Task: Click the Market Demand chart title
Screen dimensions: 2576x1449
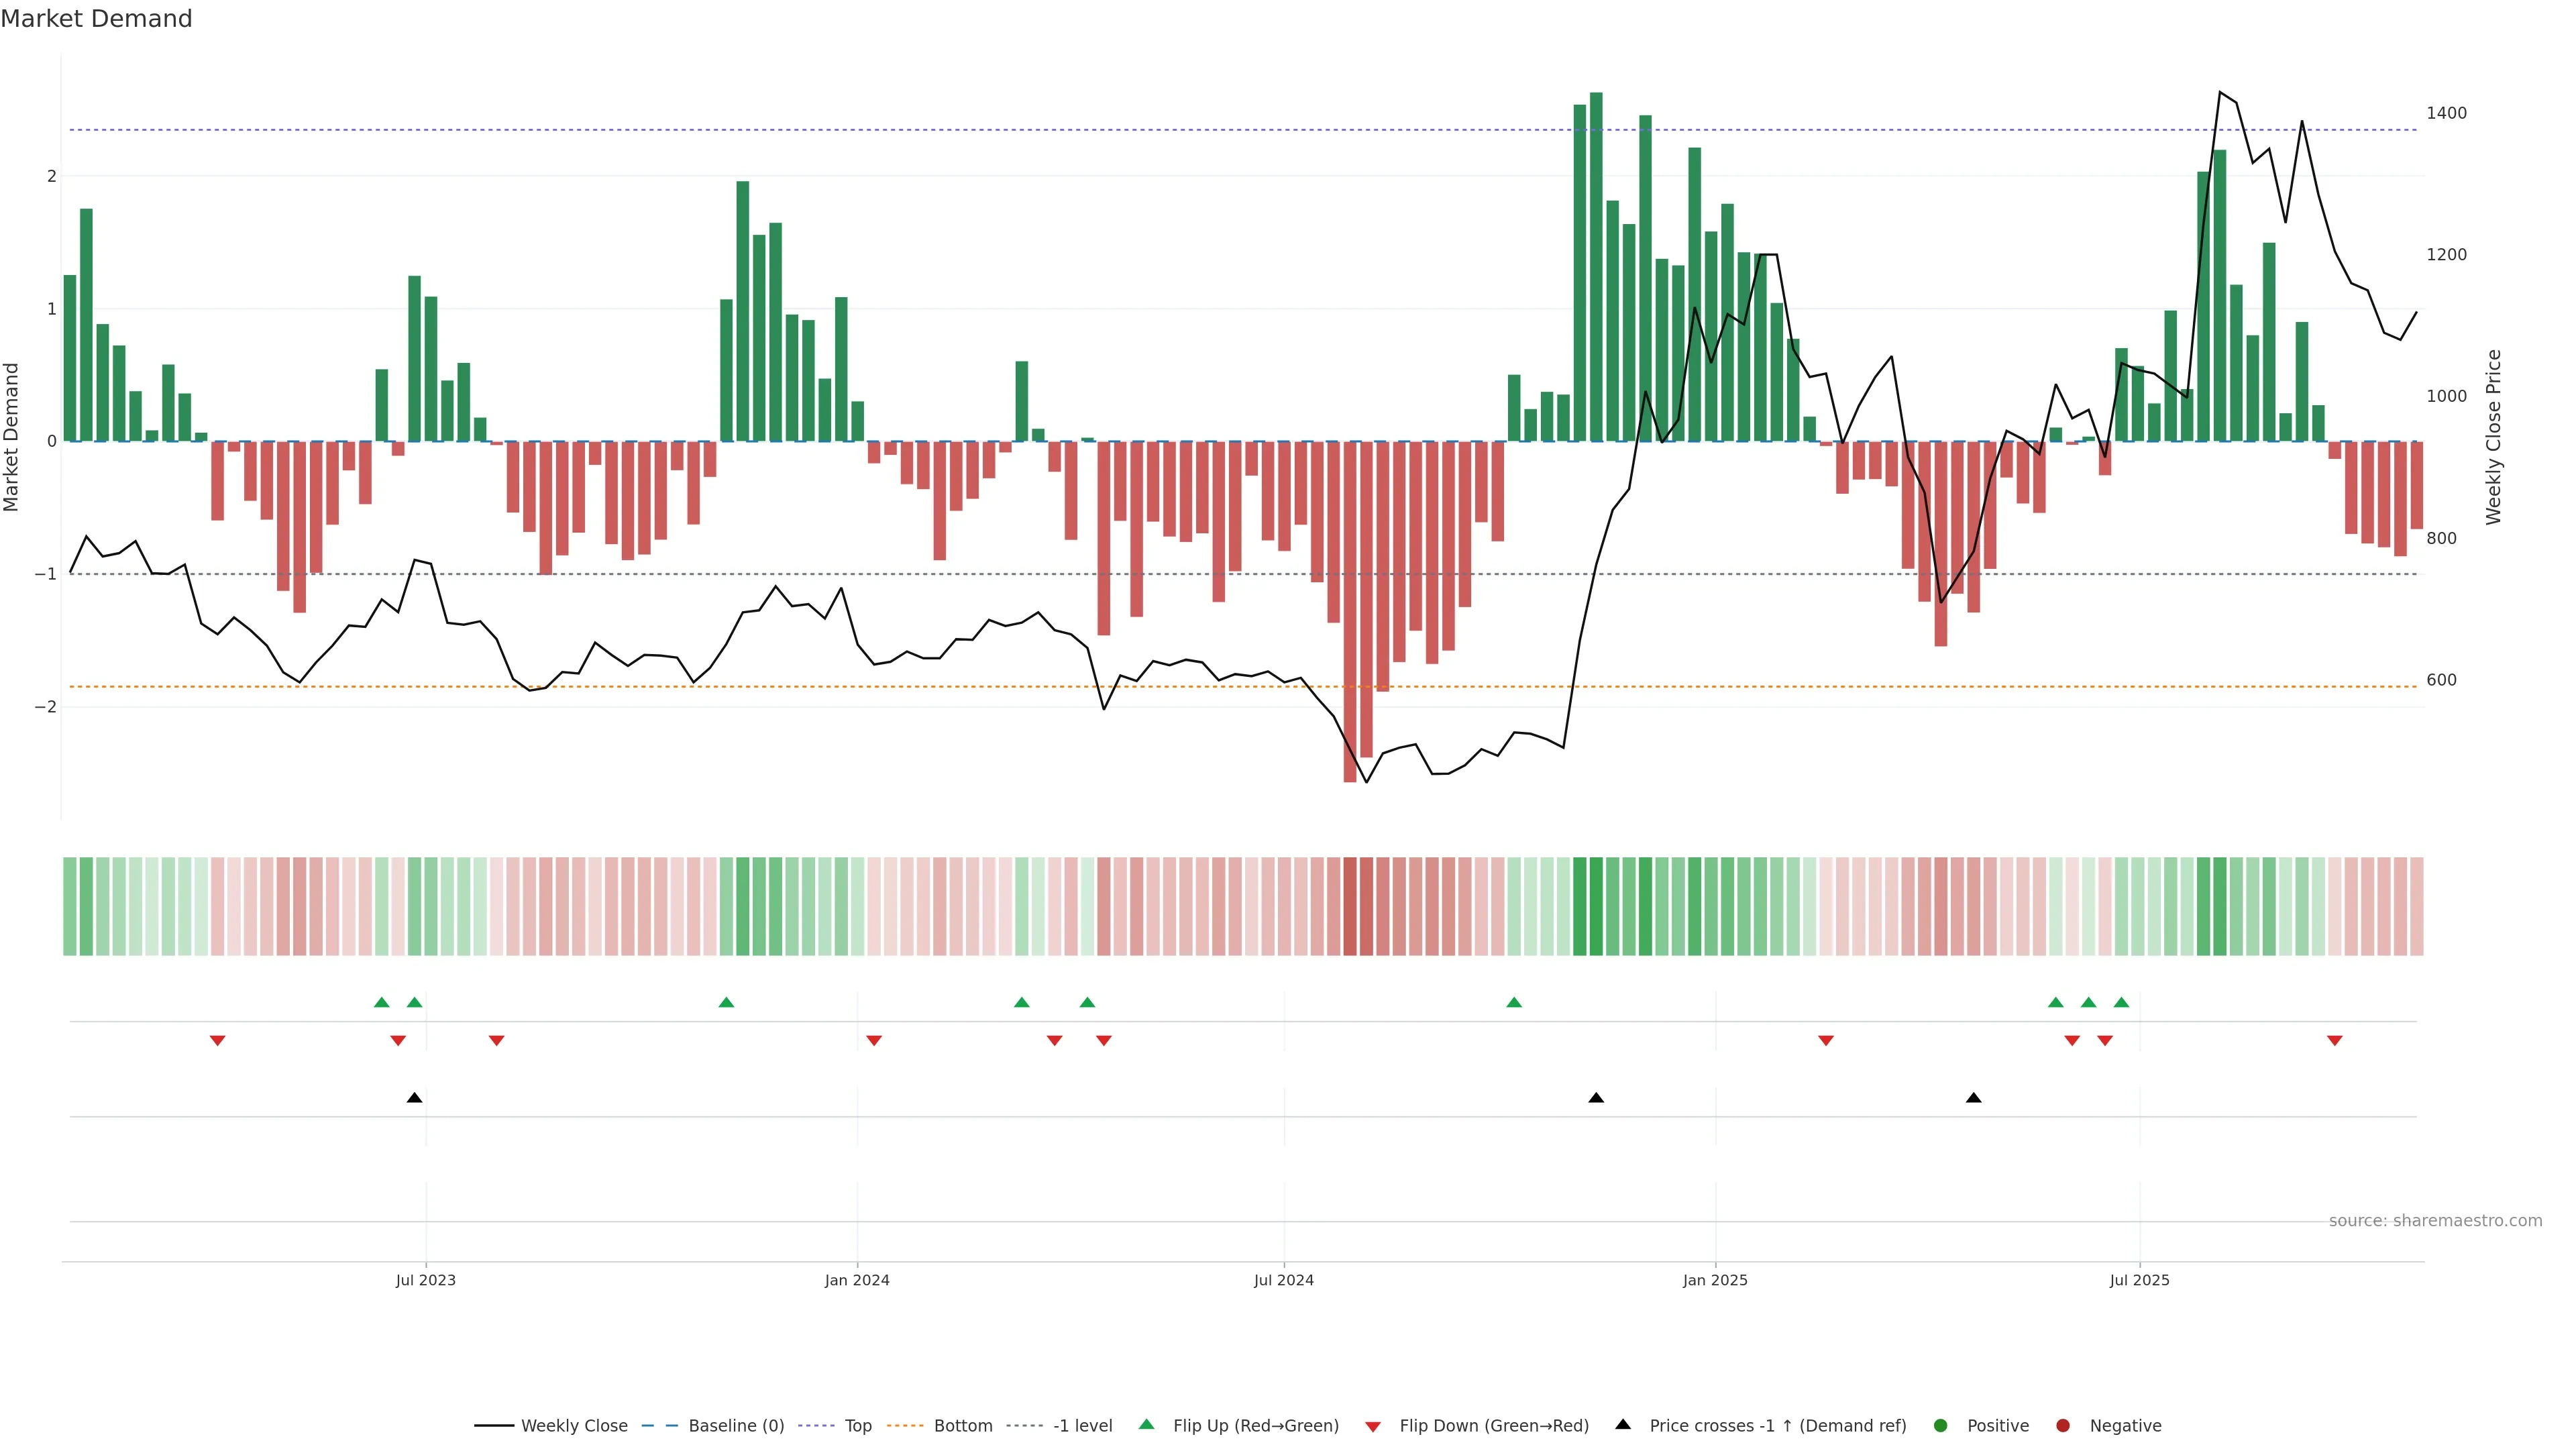Action: click(x=96, y=19)
